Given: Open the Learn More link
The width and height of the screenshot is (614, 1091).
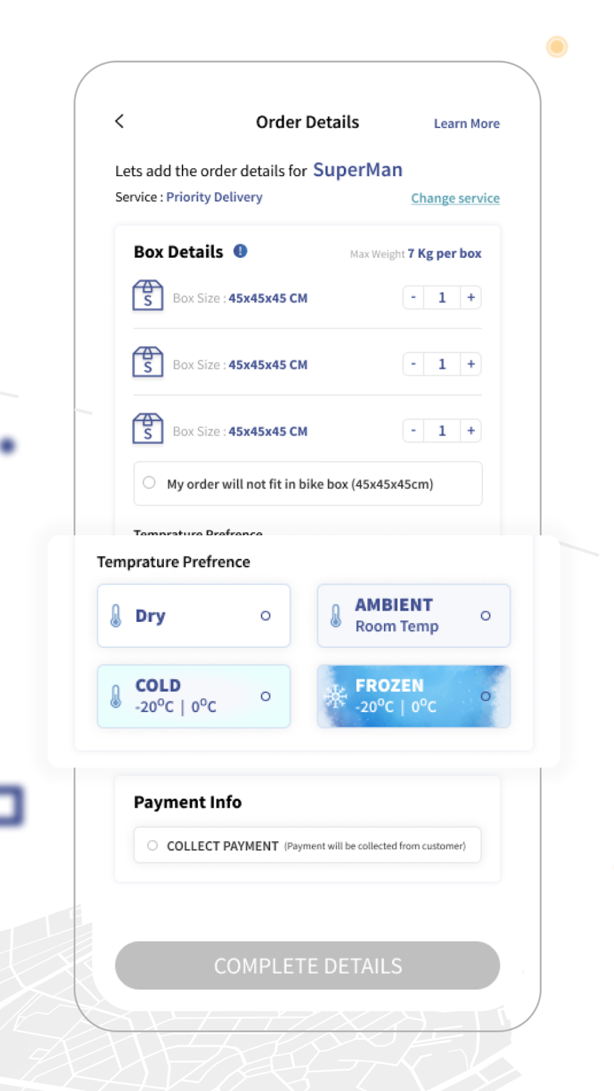Looking at the screenshot, I should point(467,123).
